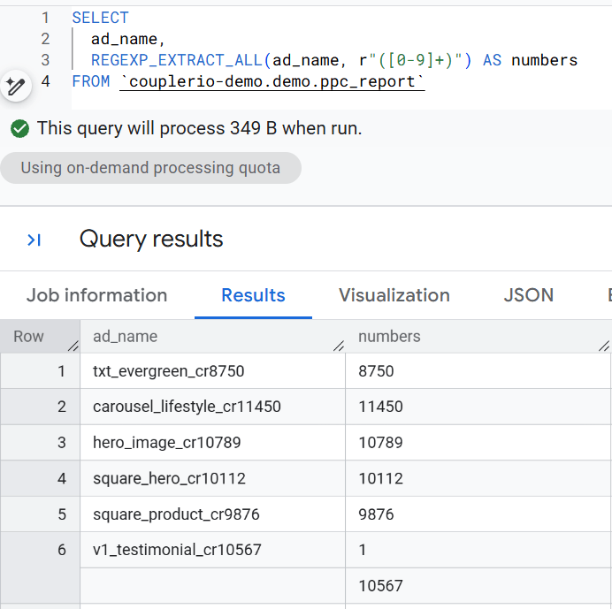The image size is (612, 609).
Task: Open the JSON tab
Action: 529,295
